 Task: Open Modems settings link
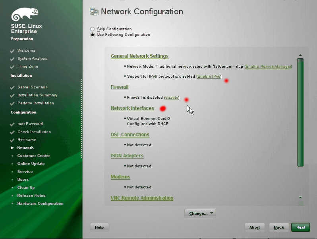[120, 177]
